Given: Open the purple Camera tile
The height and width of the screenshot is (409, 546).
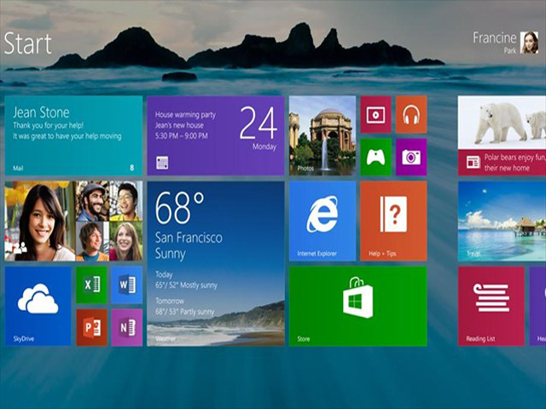Looking at the screenshot, I should (411, 157).
